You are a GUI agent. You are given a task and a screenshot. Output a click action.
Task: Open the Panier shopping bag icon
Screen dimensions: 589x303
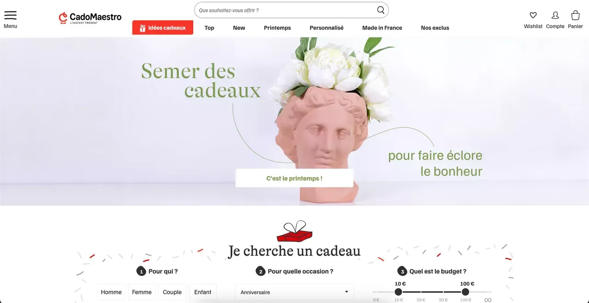tap(575, 15)
